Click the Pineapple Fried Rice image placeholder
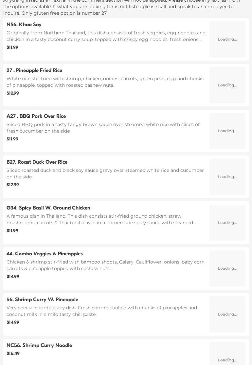252x365 pixels. point(227,85)
